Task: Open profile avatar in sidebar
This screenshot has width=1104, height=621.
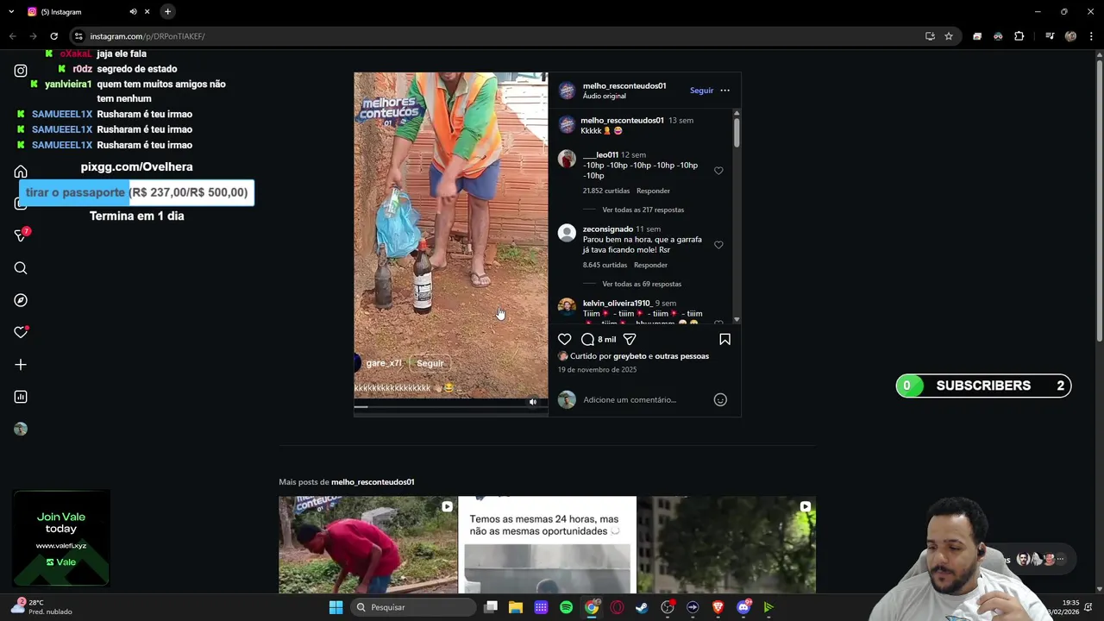Action: (x=21, y=429)
